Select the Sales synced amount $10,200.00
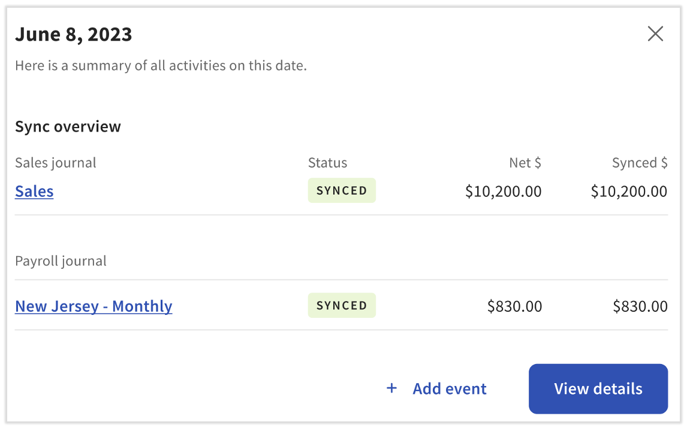This screenshot has width=687, height=431. [x=629, y=192]
